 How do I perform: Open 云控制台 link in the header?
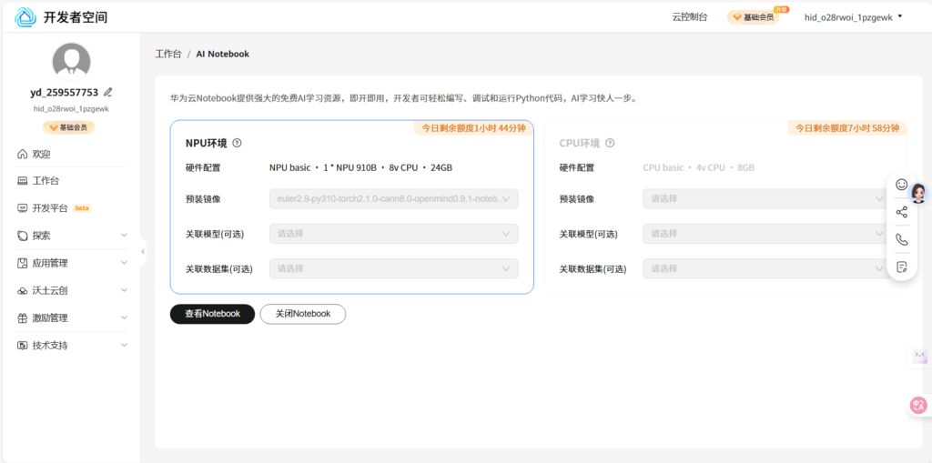pos(690,17)
